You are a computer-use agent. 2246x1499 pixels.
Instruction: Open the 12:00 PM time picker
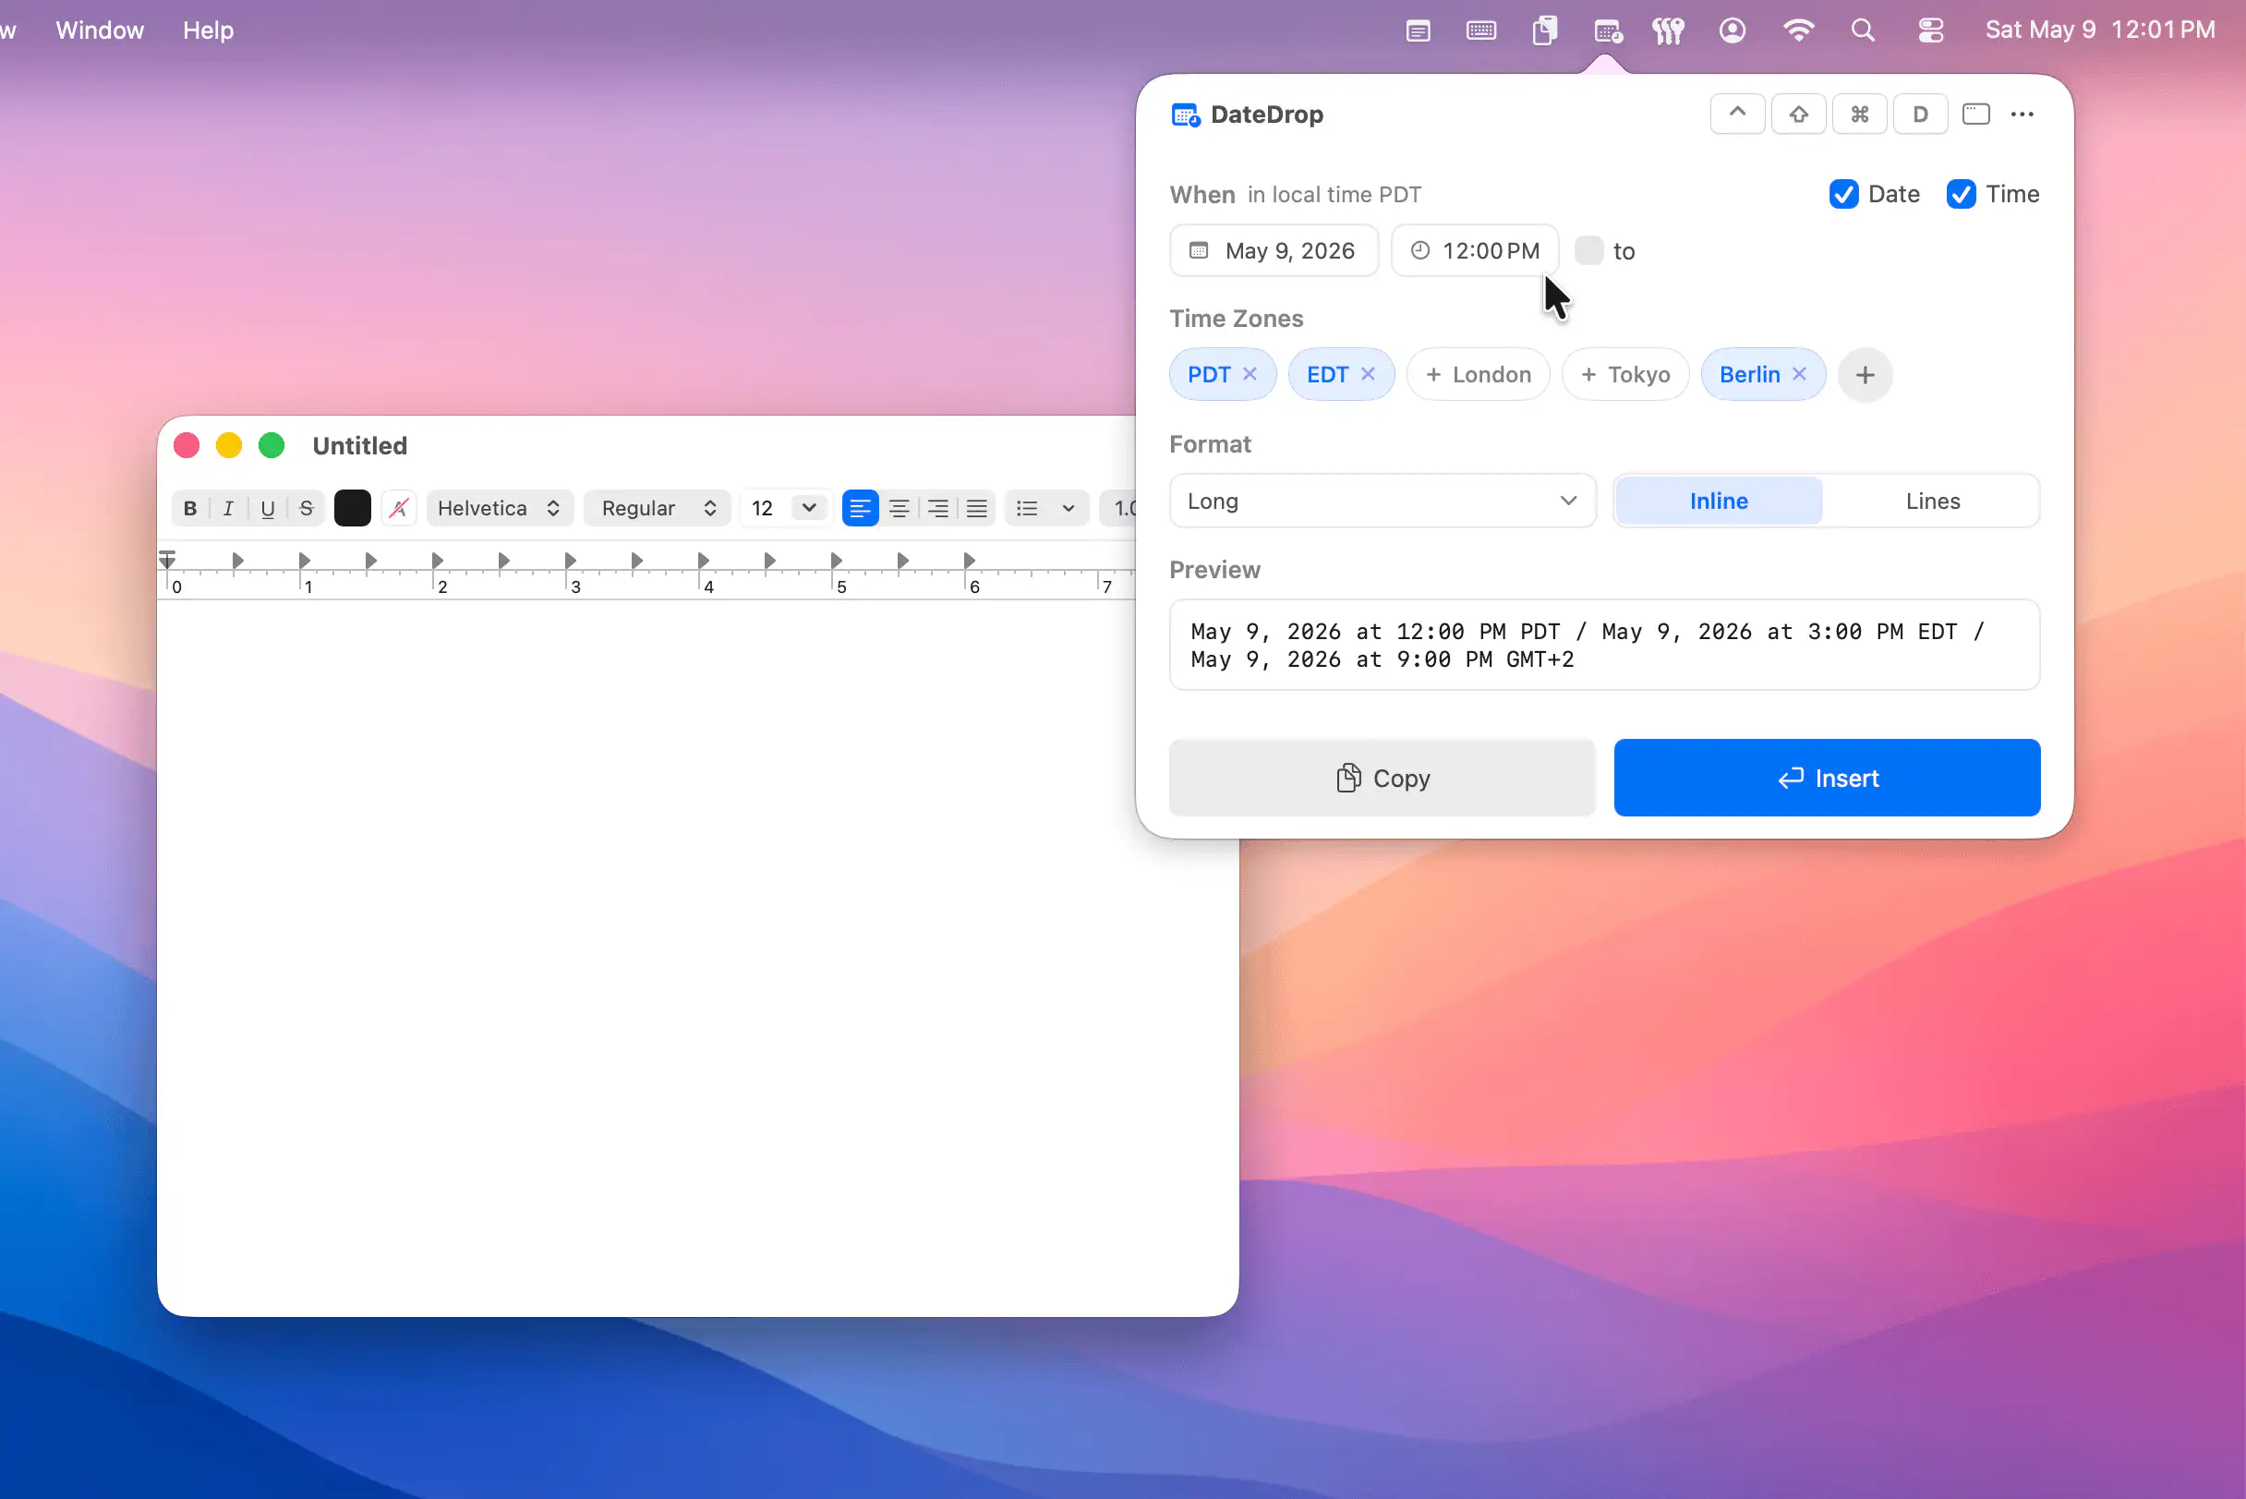coord(1475,250)
